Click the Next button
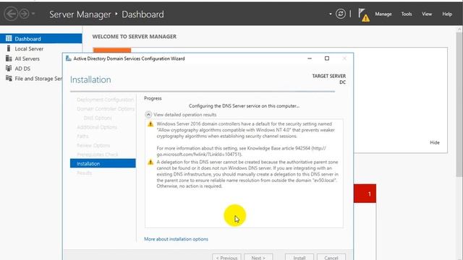The image size is (463, 260). [258, 257]
